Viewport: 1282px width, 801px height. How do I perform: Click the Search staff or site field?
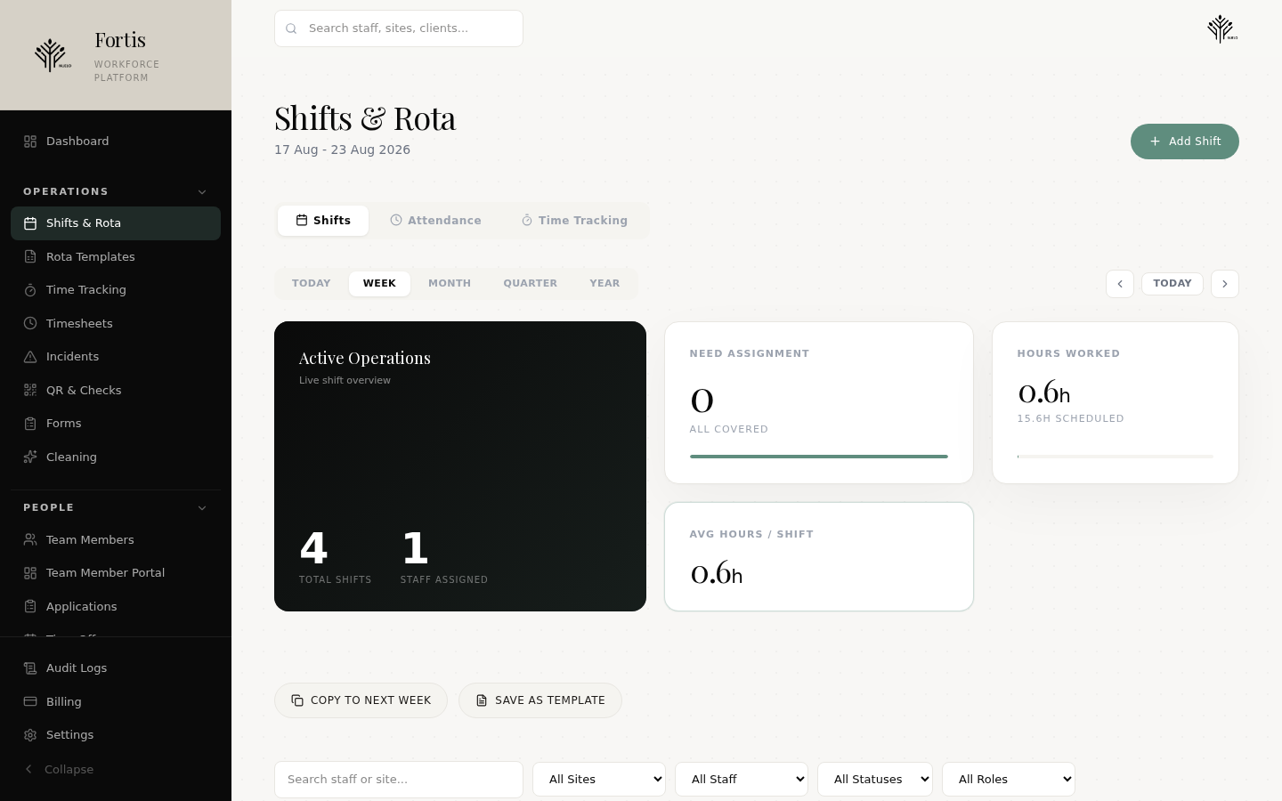[399, 780]
